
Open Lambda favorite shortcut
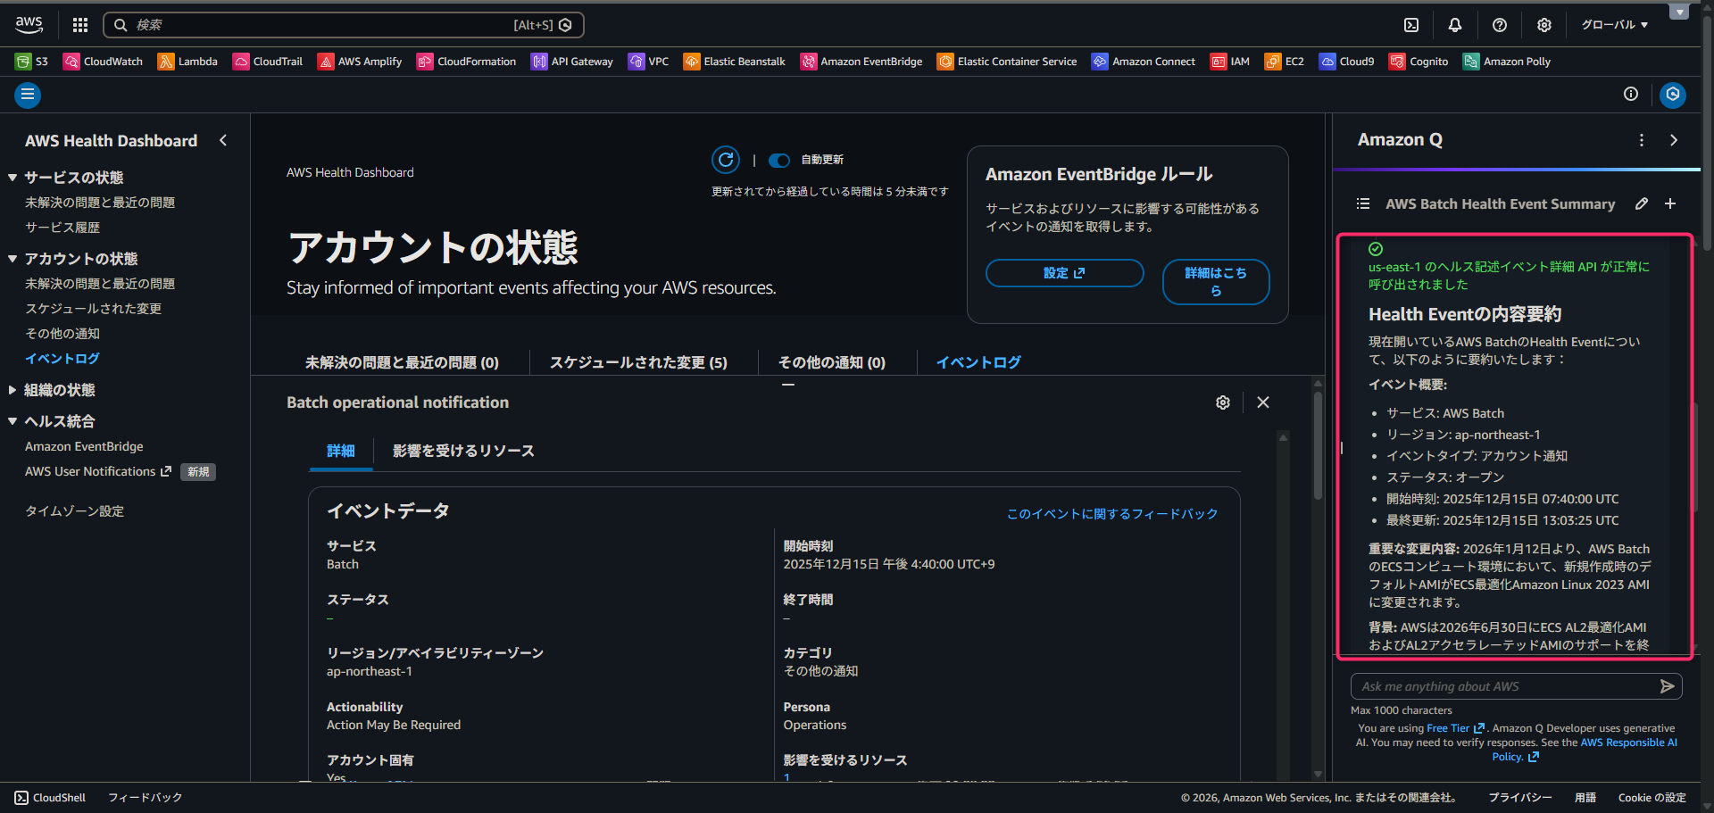(187, 62)
